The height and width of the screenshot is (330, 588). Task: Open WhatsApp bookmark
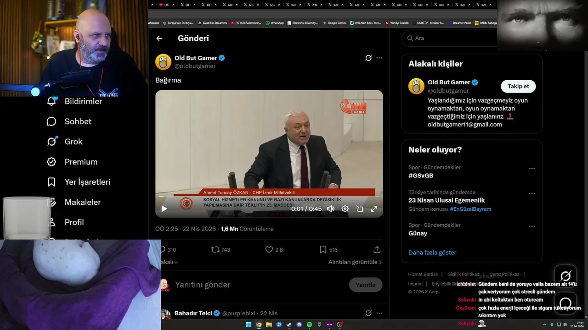[x=275, y=22]
